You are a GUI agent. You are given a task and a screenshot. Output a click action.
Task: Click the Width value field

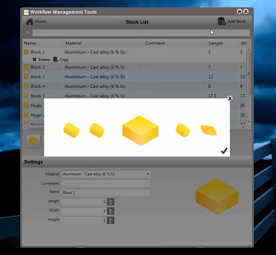(84, 211)
